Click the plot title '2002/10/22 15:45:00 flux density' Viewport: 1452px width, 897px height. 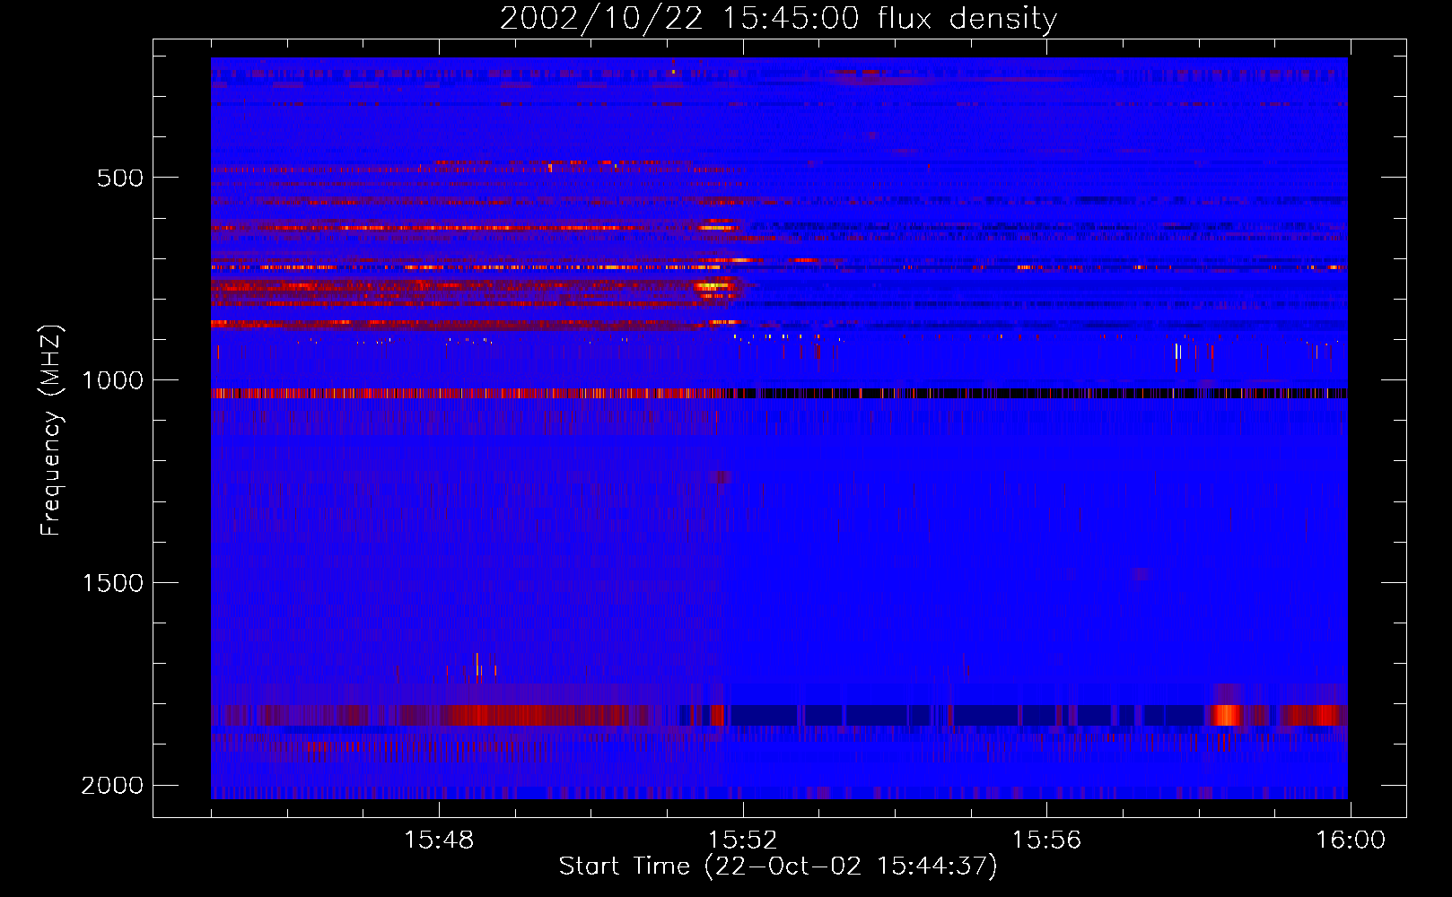[x=778, y=19]
